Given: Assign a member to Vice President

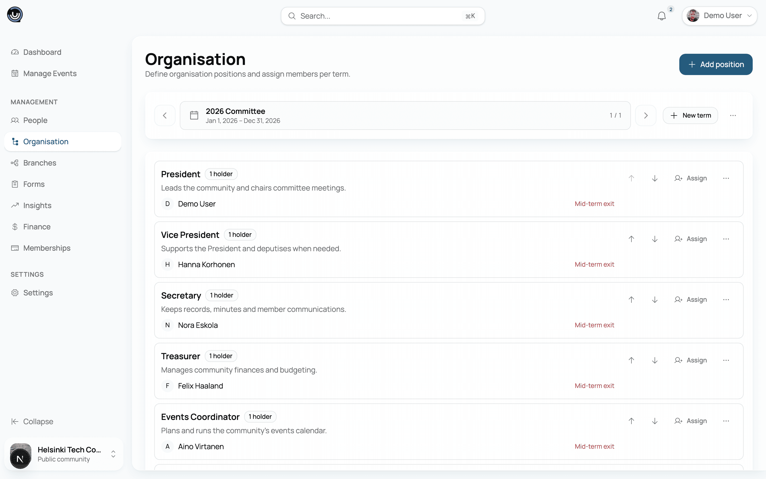Looking at the screenshot, I should pyautogui.click(x=691, y=239).
